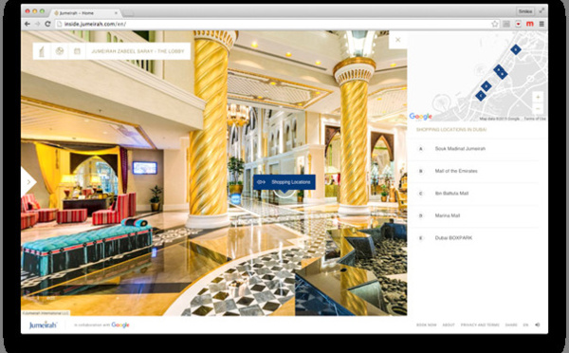569x353 pixels.
Task: Click the browser back arrow
Action: coord(28,24)
